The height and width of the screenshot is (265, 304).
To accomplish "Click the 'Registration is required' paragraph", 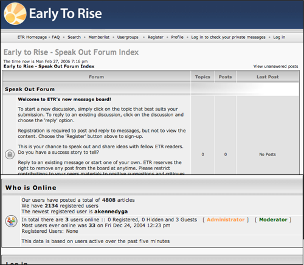I will click(x=102, y=134).
